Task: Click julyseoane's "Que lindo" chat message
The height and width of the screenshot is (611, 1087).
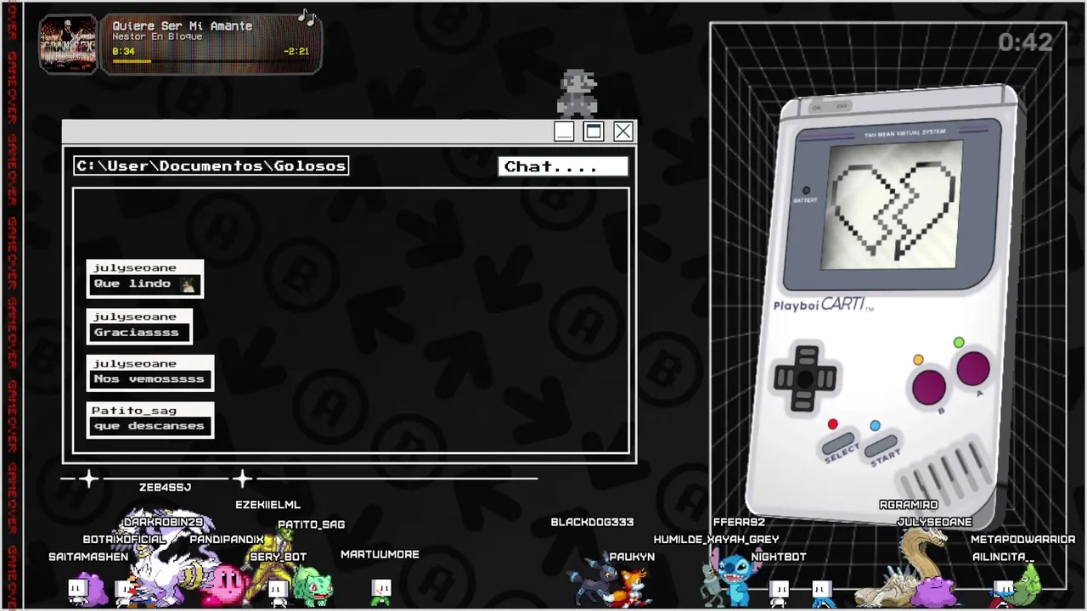Action: click(145, 278)
